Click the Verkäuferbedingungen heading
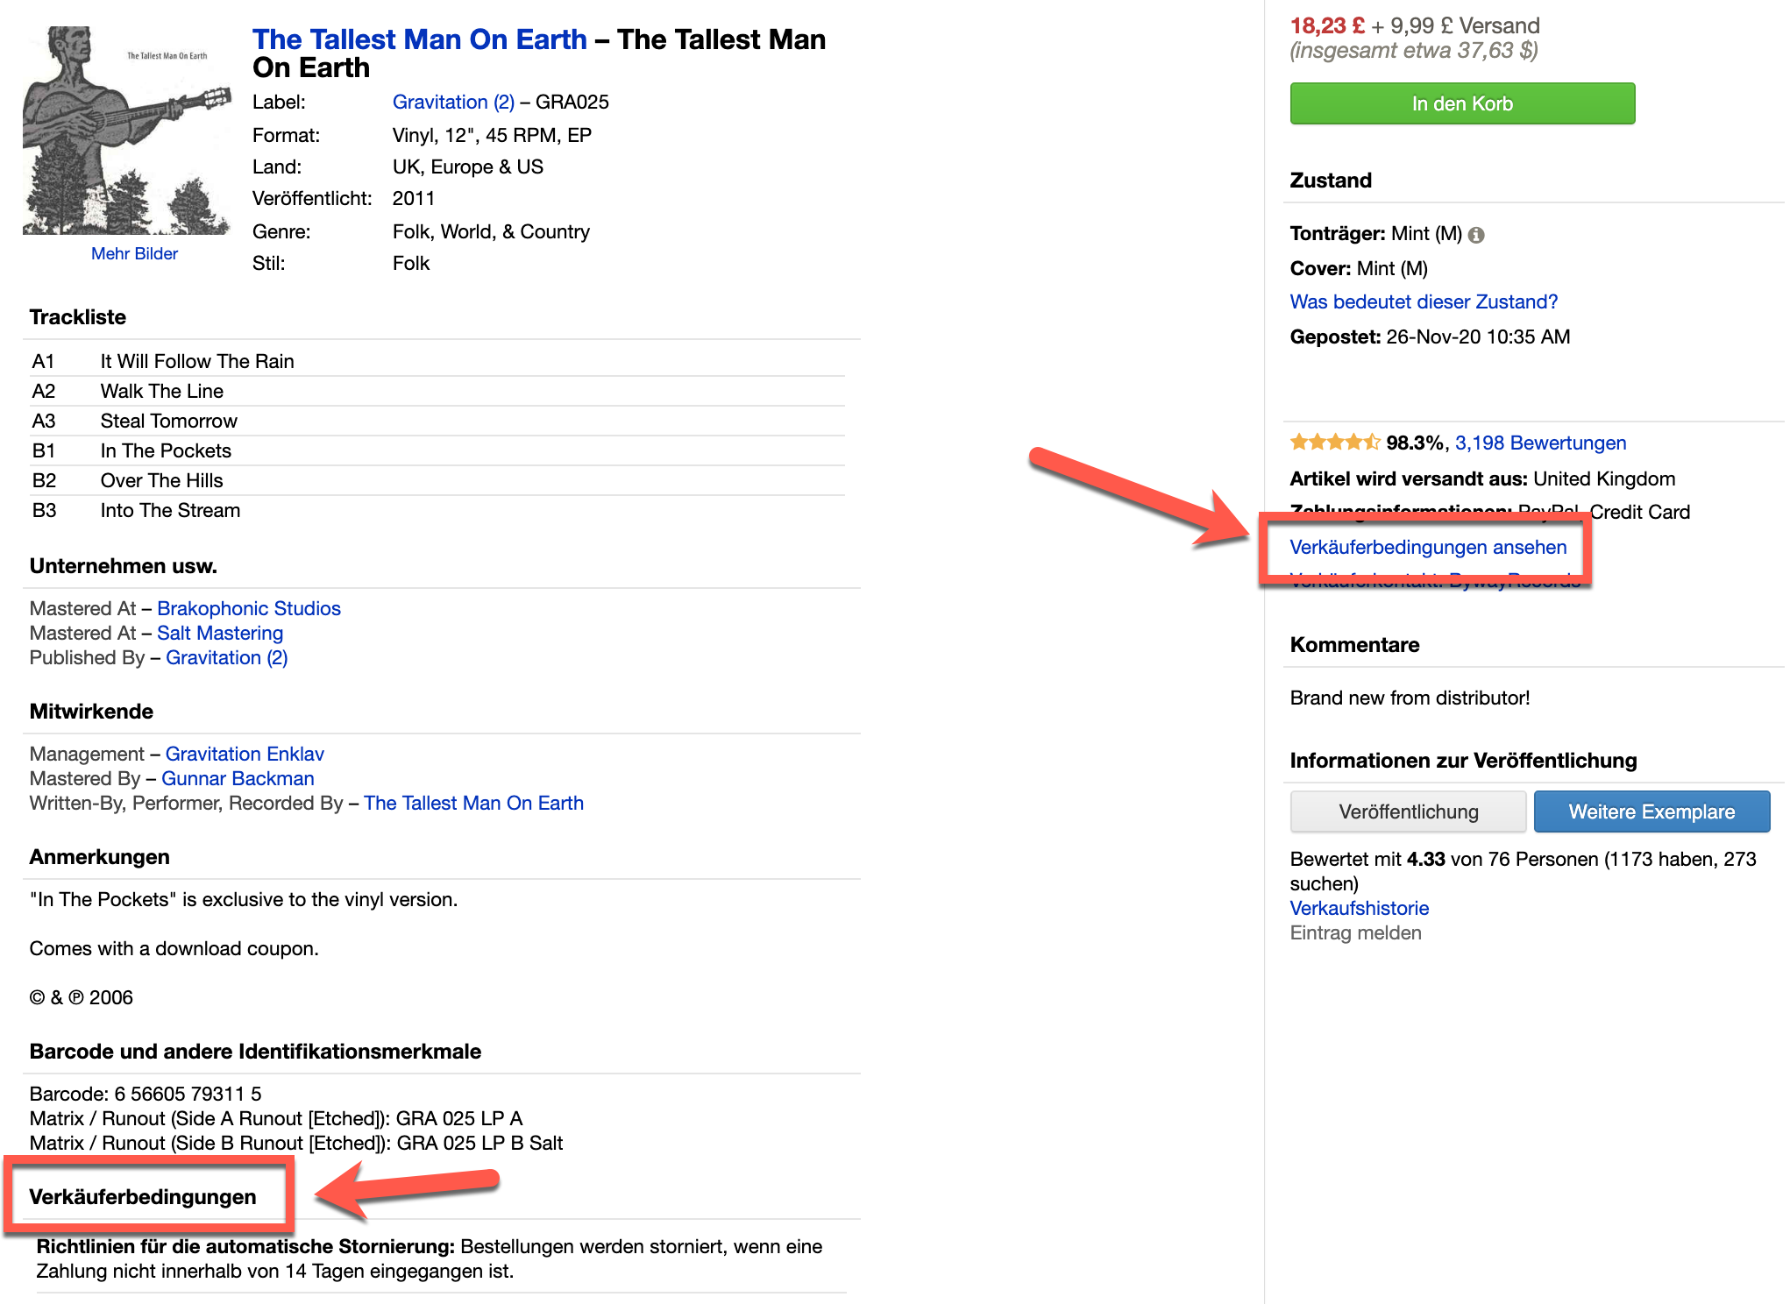The width and height of the screenshot is (1790, 1304). coord(143,1197)
